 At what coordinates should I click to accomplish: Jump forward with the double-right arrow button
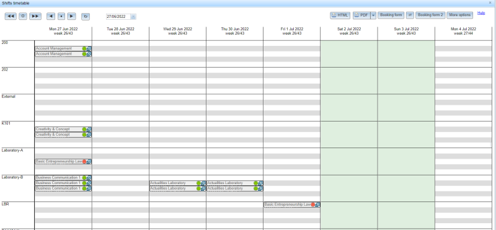coord(35,17)
